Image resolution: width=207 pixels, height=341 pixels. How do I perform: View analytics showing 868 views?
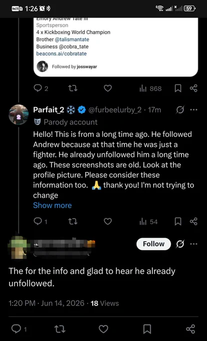coord(150,89)
